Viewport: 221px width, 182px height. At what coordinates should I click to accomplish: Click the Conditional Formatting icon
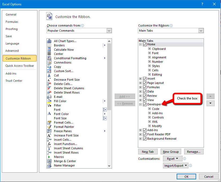(x=49, y=58)
